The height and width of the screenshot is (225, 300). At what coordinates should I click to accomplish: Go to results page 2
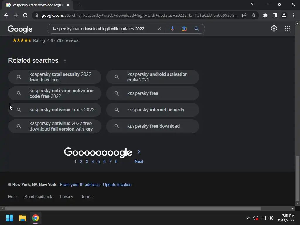pyautogui.click(x=81, y=161)
